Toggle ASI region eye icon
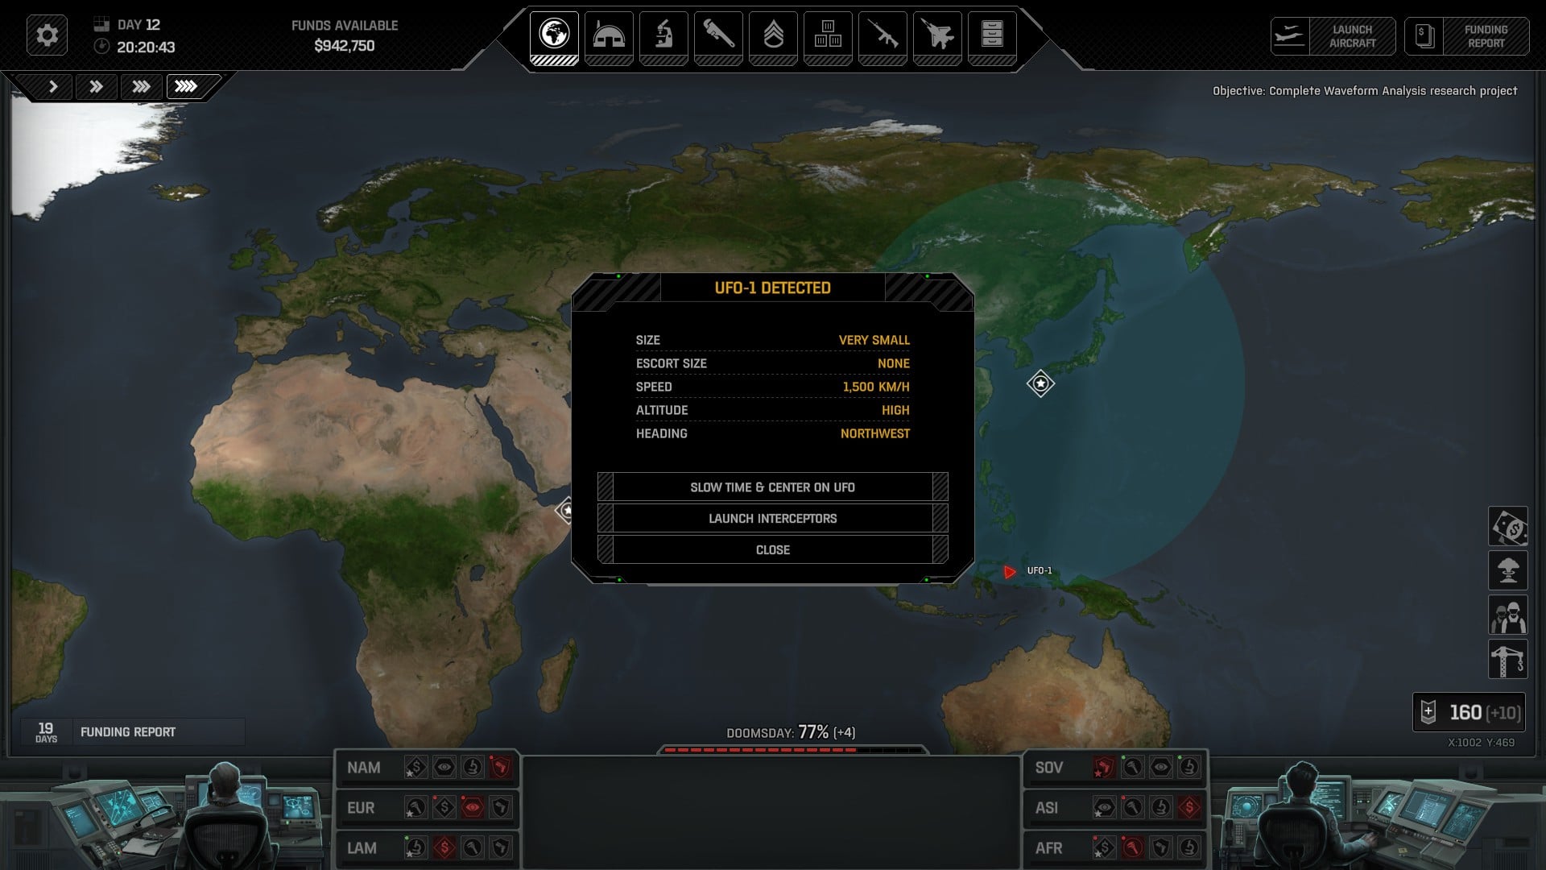This screenshot has width=1546, height=870. pyautogui.click(x=1103, y=807)
